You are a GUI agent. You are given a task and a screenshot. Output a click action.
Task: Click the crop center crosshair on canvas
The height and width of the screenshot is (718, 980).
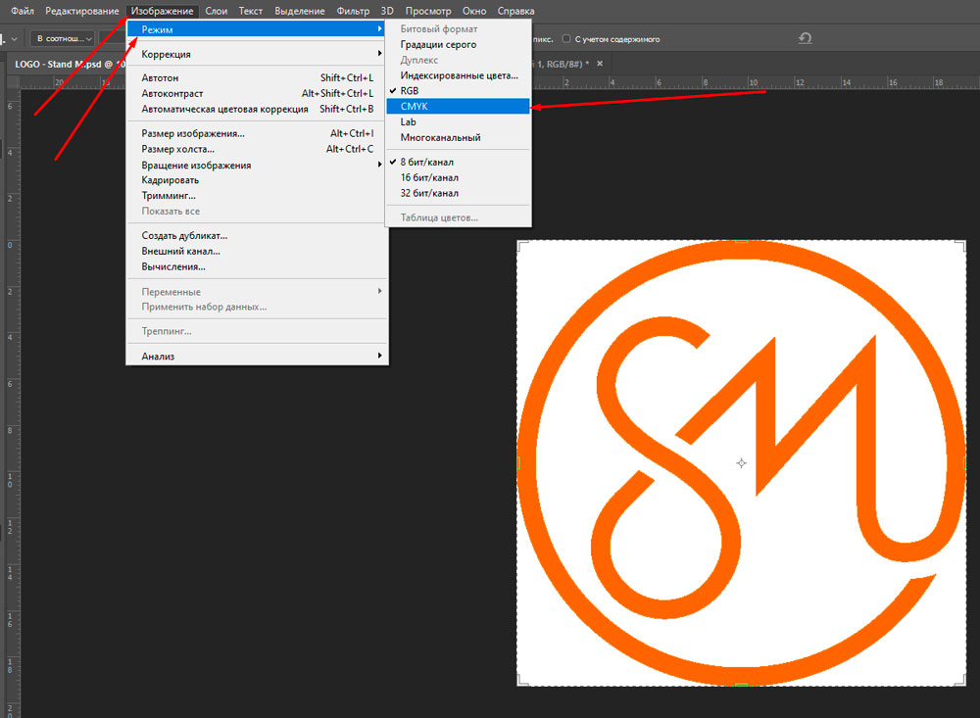point(741,463)
